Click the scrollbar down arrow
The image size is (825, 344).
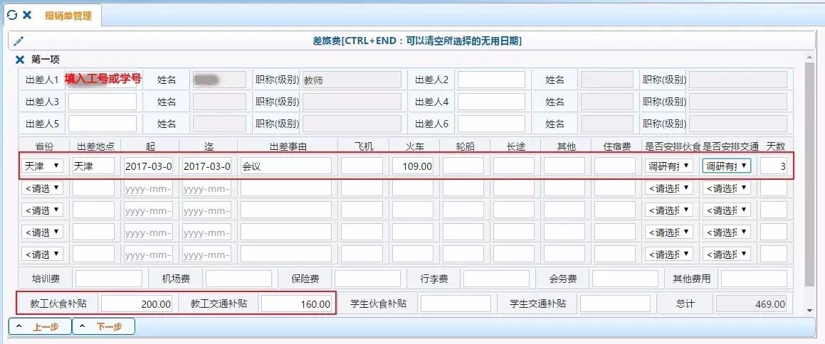(x=810, y=311)
